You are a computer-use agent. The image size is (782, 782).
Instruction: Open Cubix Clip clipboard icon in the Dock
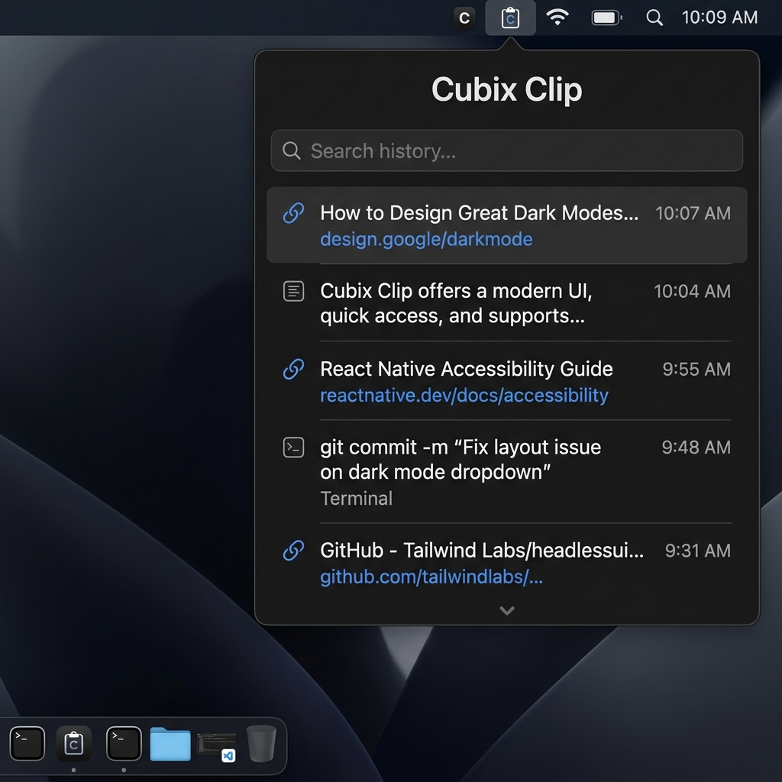[x=74, y=744]
